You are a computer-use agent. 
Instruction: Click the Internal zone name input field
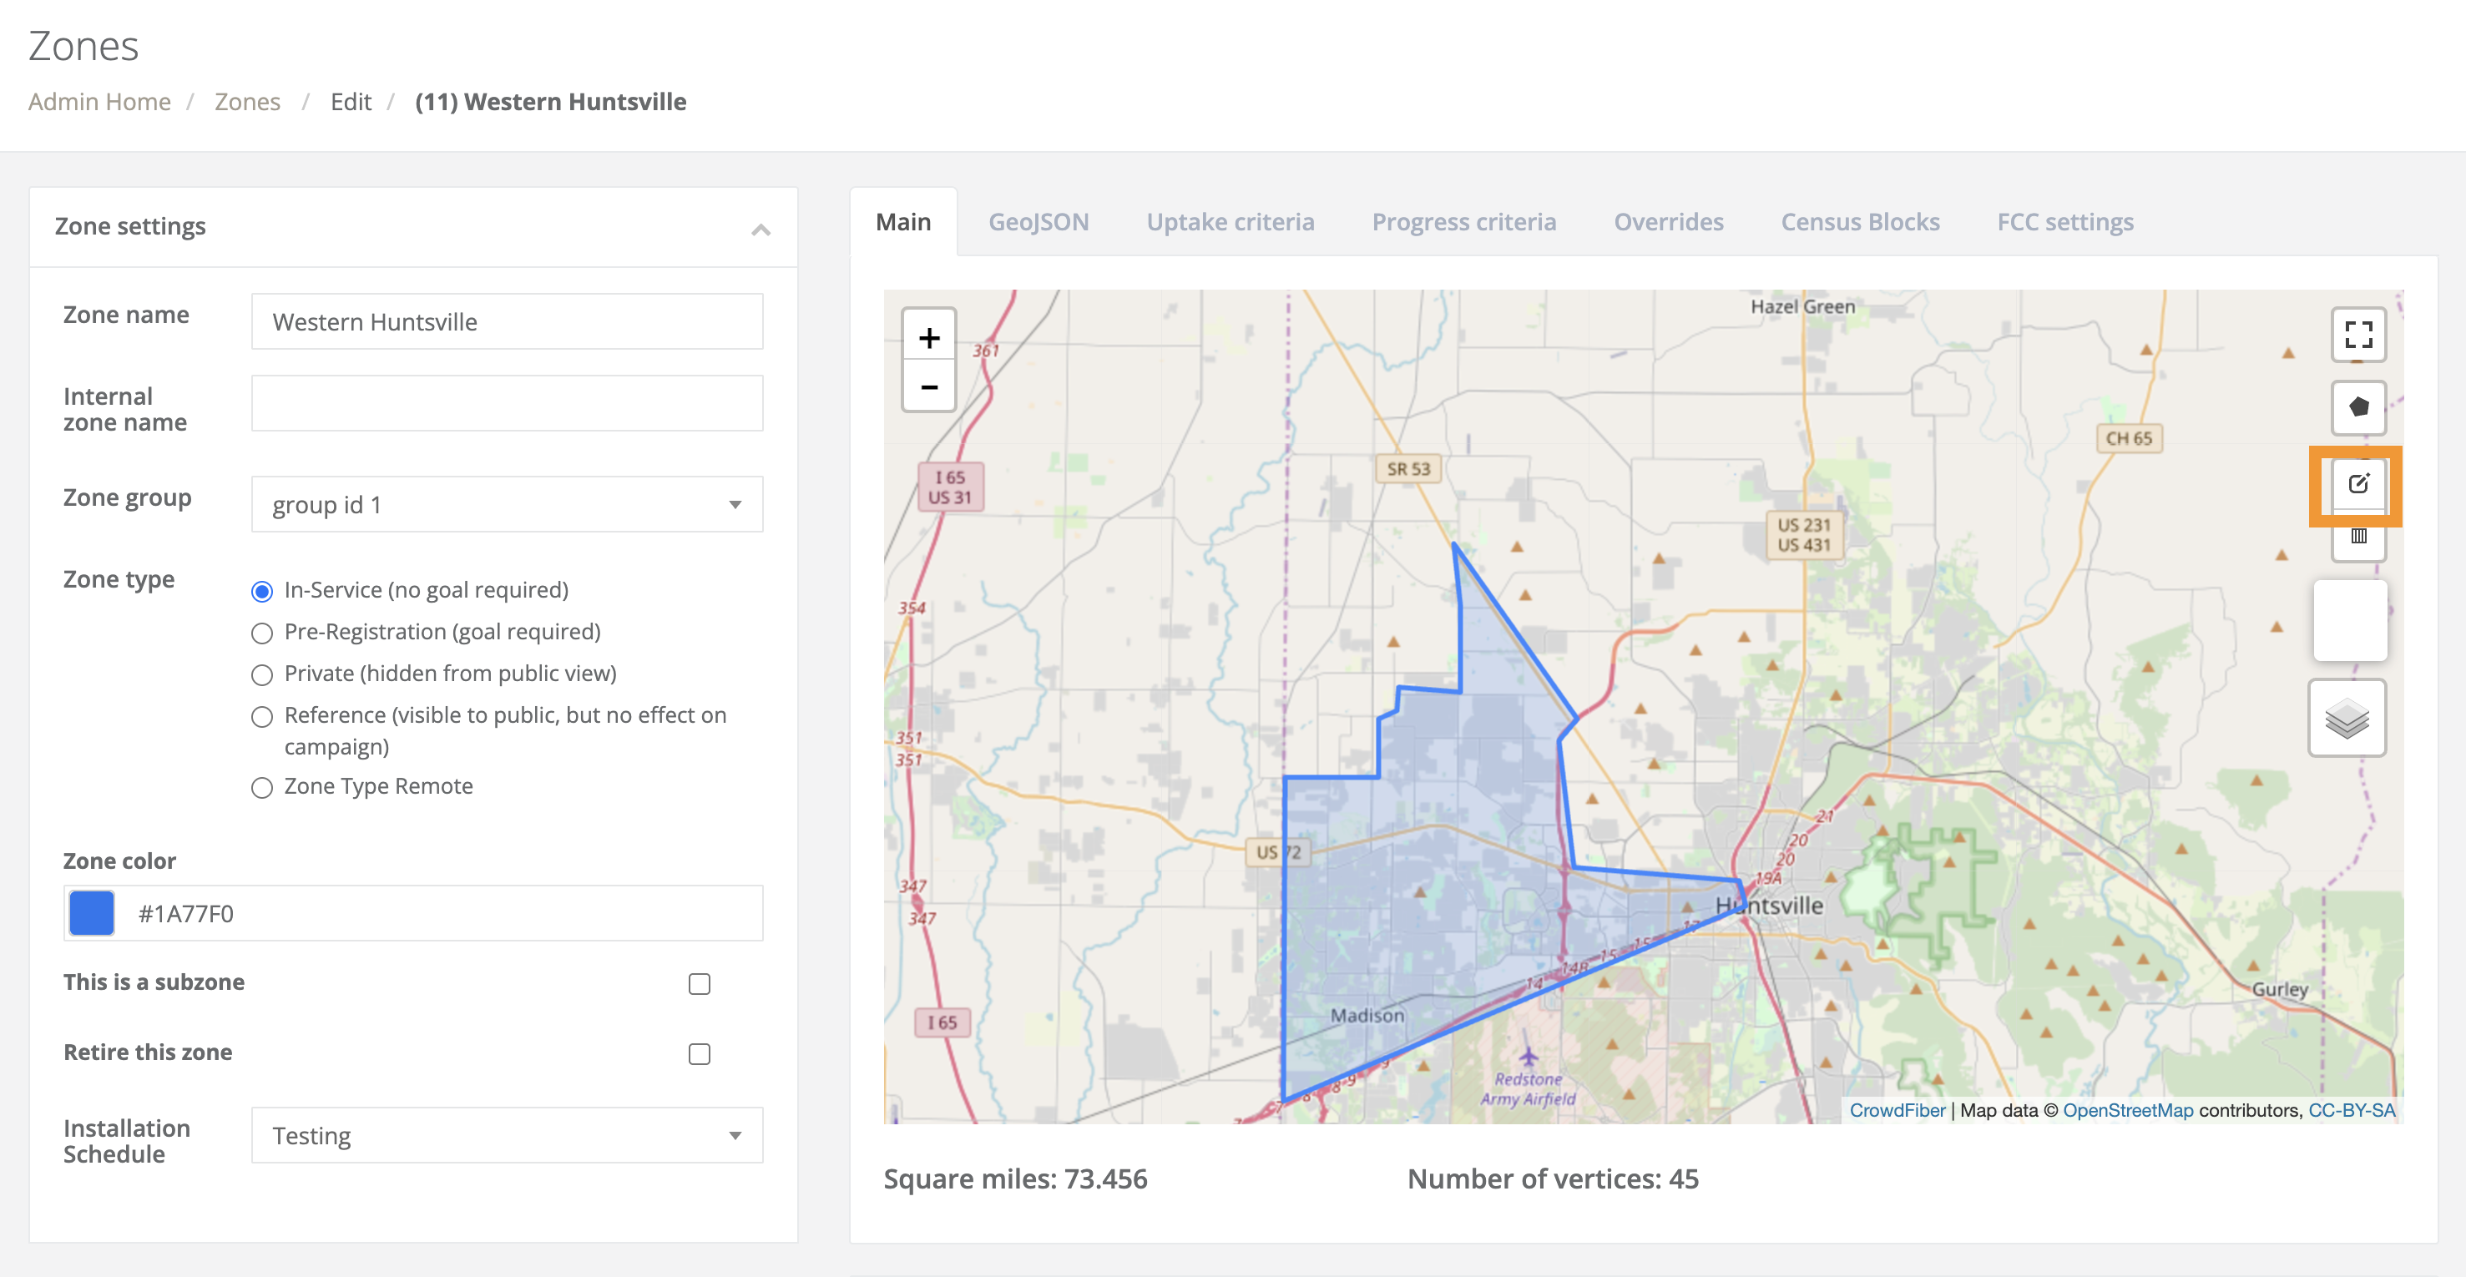click(x=507, y=403)
